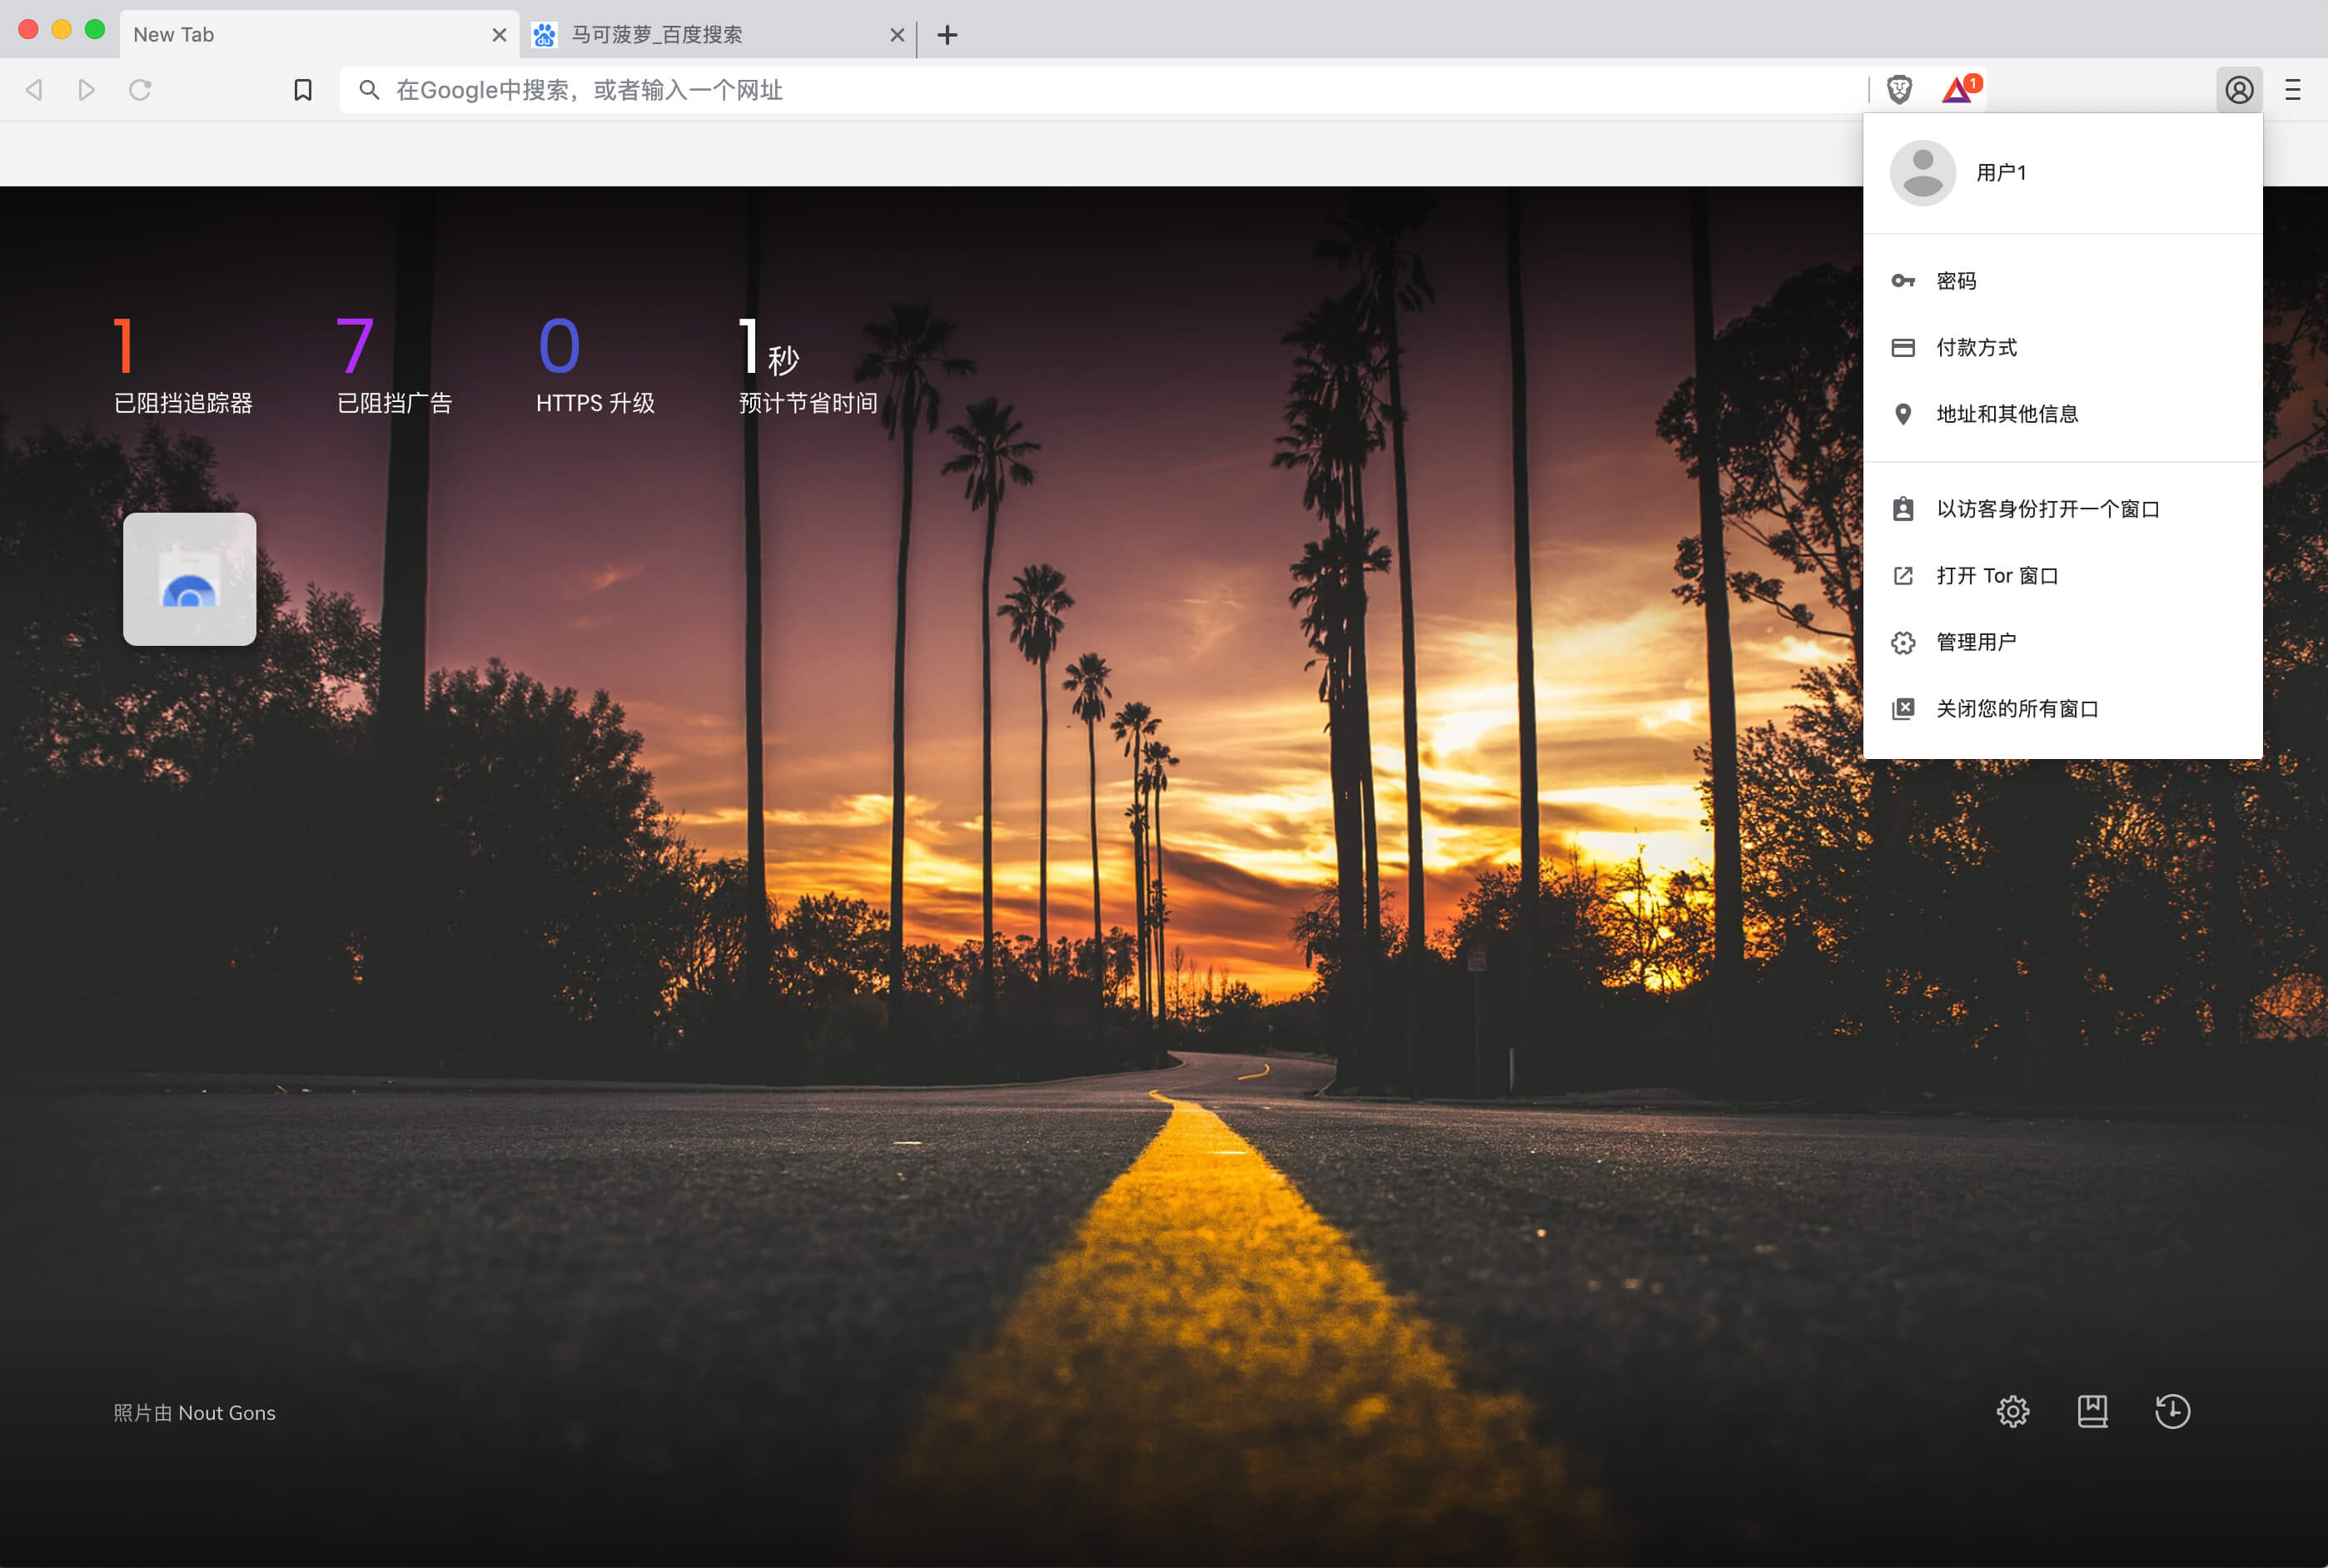Go back with the back arrow
The height and width of the screenshot is (1568, 2328).
(34, 90)
